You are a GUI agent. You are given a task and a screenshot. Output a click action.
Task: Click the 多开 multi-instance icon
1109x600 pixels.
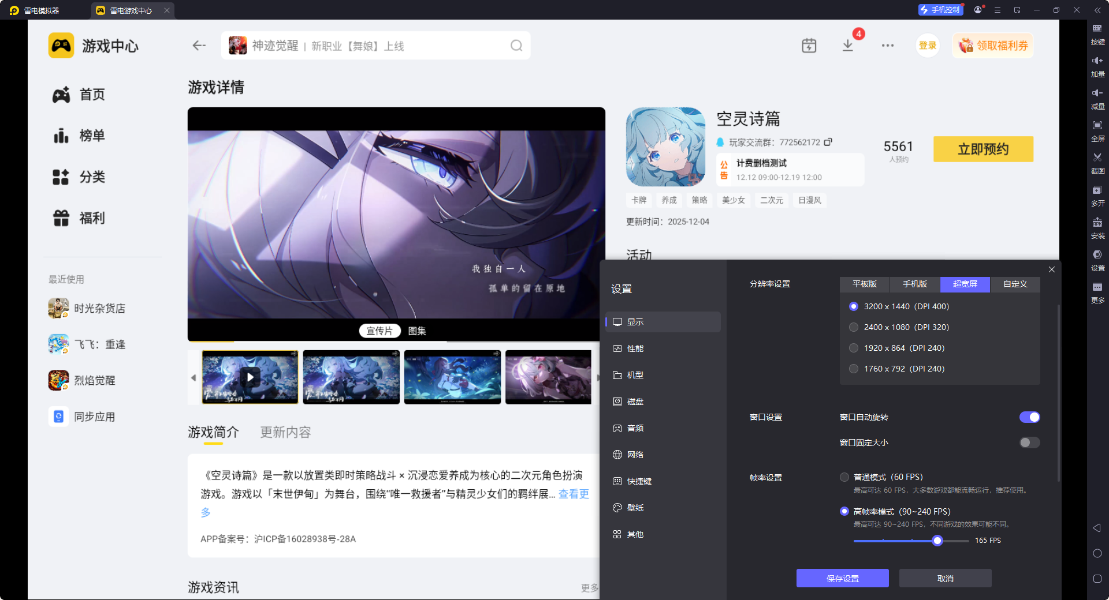[1097, 196]
